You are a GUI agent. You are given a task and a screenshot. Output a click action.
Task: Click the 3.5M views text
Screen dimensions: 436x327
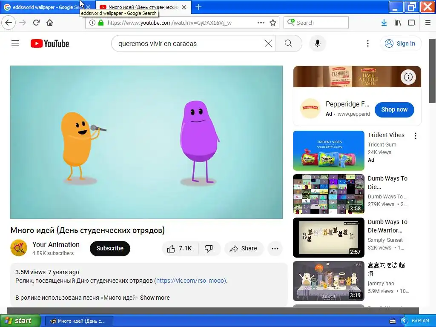[30, 272]
